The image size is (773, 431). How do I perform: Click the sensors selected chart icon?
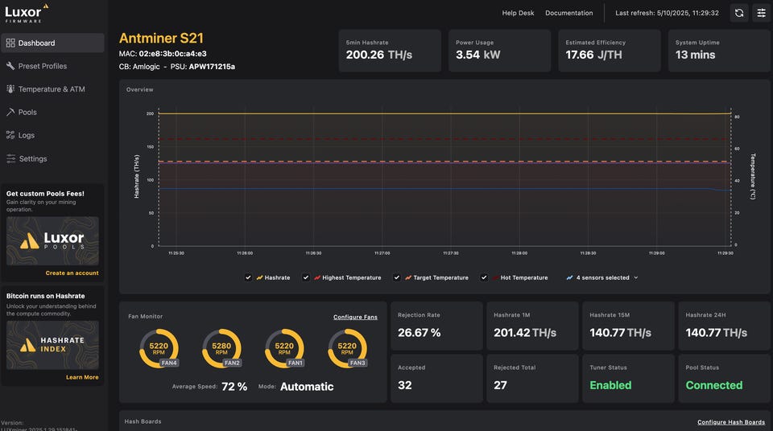(x=569, y=277)
